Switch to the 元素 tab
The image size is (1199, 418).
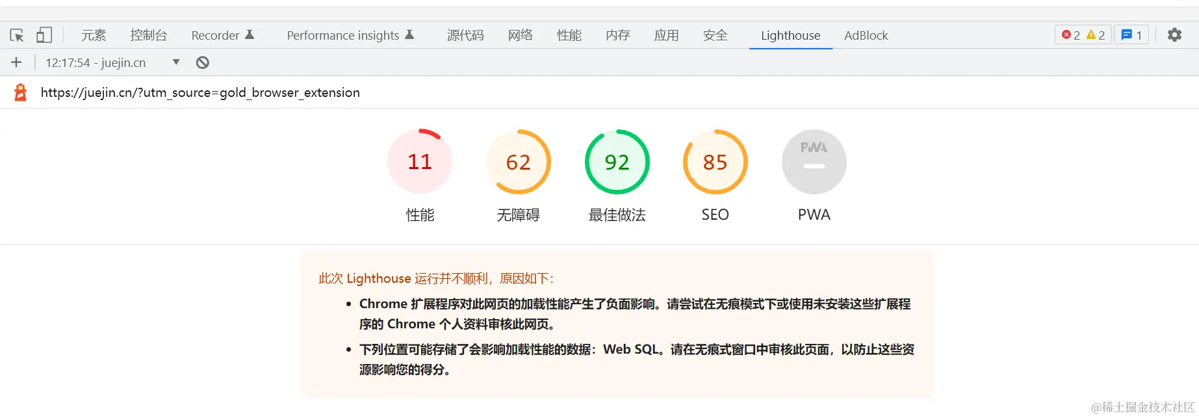94,35
